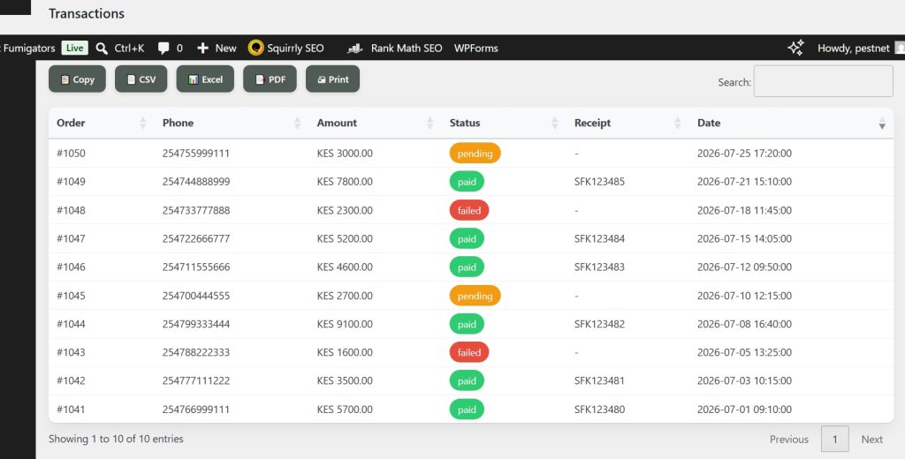Select receipt SFK123485
905x459 pixels.
[x=599, y=182]
